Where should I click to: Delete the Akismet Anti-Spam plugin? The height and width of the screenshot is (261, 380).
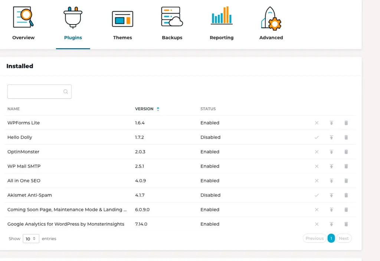[x=346, y=195]
